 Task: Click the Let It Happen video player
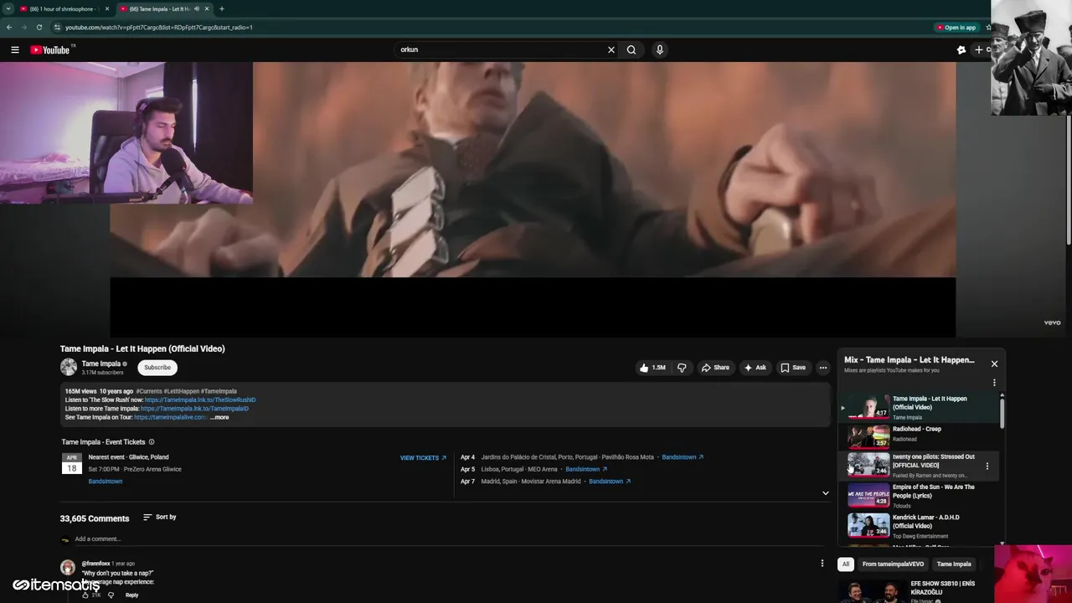point(533,199)
